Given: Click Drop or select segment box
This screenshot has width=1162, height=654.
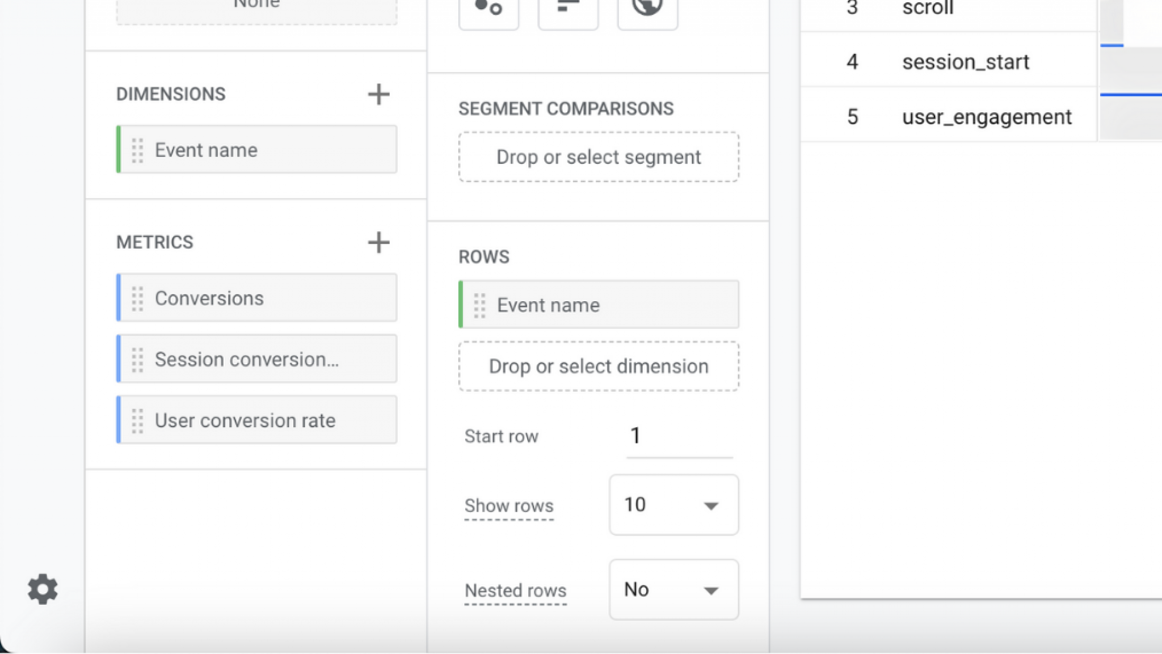Looking at the screenshot, I should [x=599, y=157].
